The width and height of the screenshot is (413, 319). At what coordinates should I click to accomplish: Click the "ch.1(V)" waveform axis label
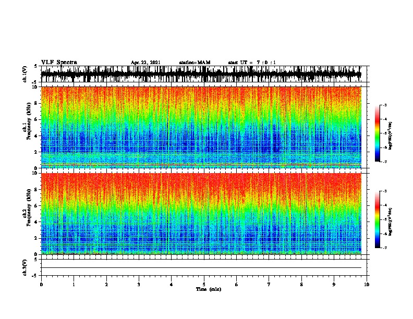pyautogui.click(x=25, y=74)
